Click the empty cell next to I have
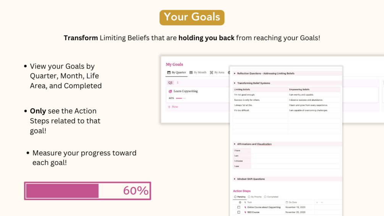The width and height of the screenshot is (384, 216). 295,151
